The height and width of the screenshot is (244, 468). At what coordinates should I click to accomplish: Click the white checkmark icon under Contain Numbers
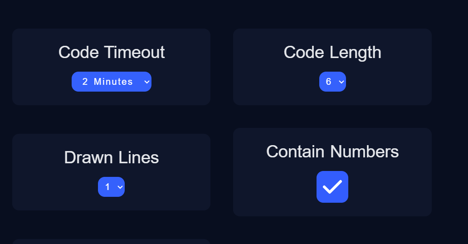coord(332,187)
